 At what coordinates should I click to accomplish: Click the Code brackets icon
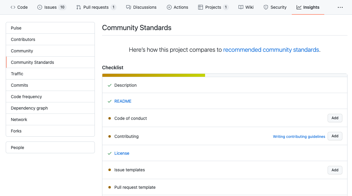[13, 7]
